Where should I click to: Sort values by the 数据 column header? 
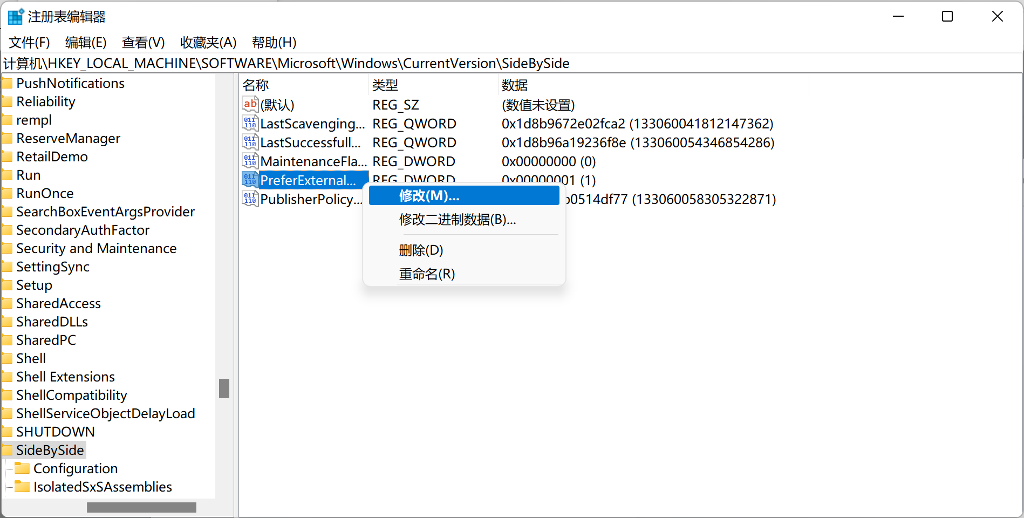[653, 85]
